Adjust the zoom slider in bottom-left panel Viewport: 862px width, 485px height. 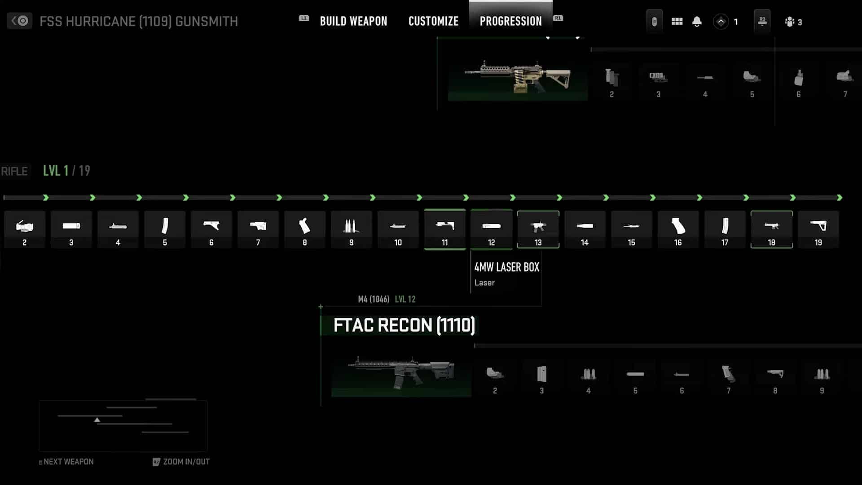click(97, 420)
